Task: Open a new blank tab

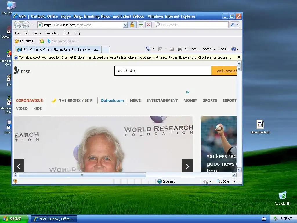Action: click(x=106, y=50)
